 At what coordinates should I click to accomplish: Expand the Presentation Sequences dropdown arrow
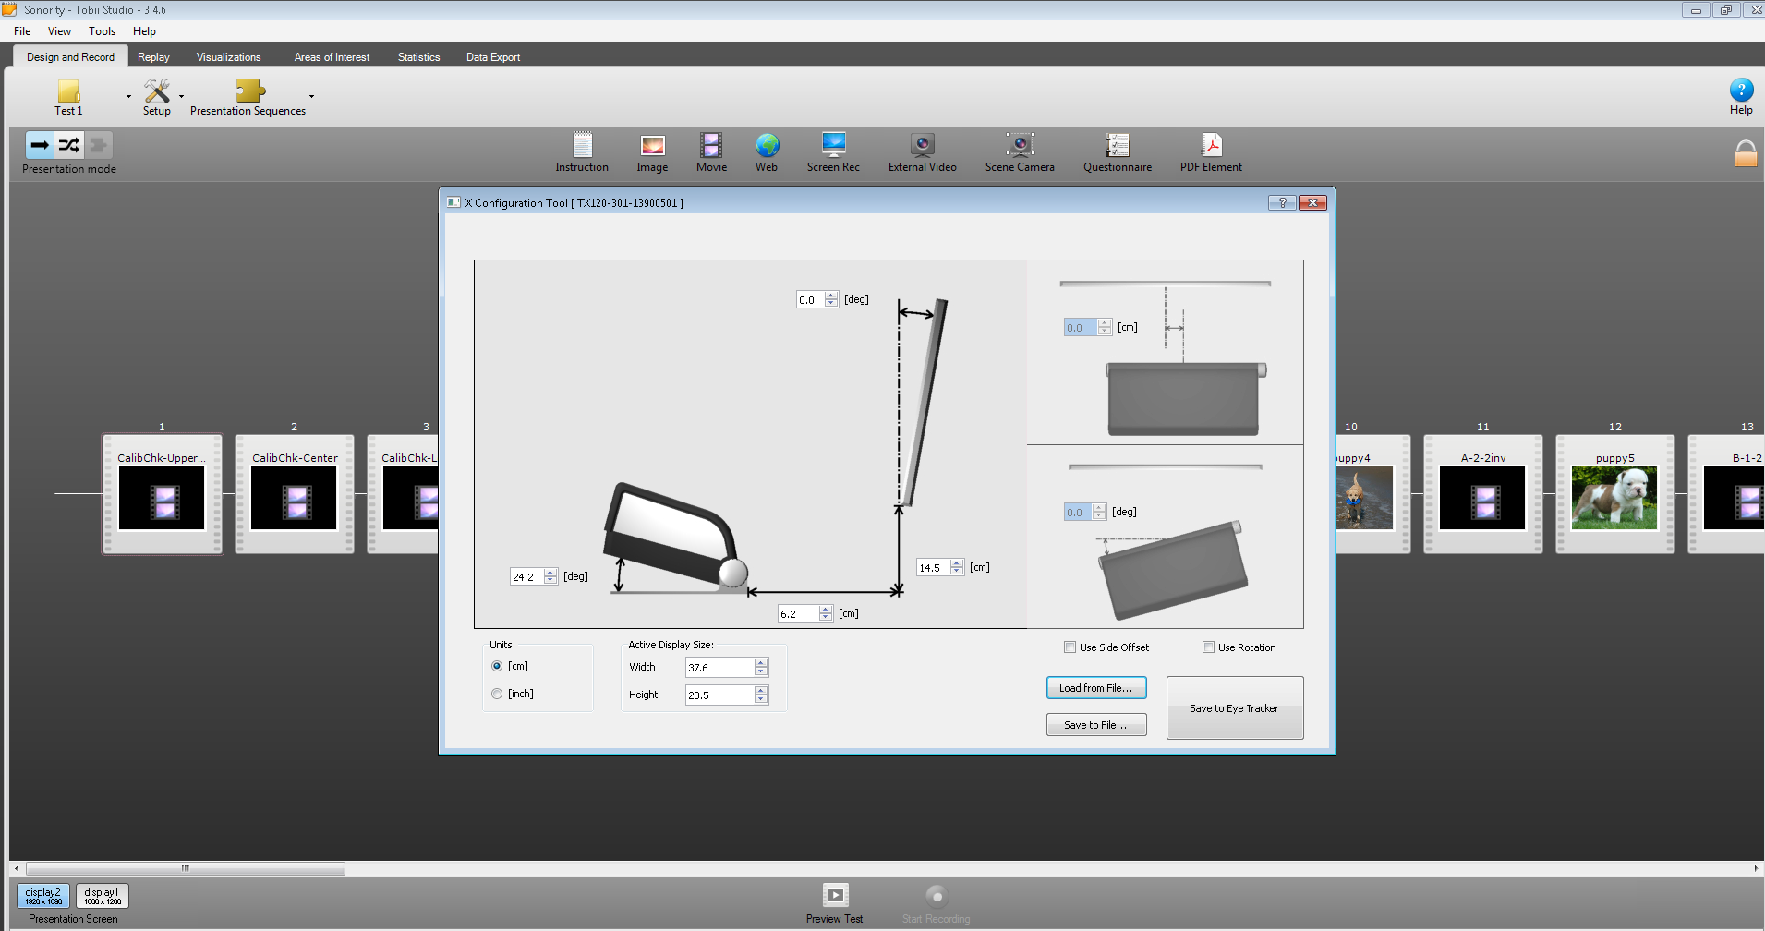coord(311,96)
